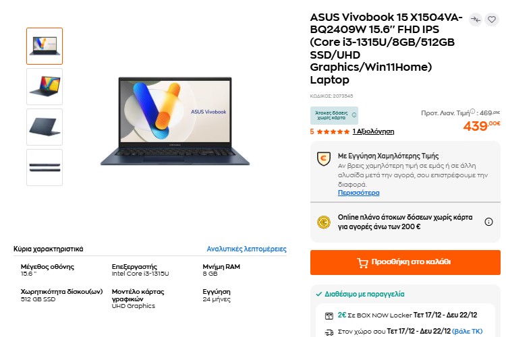Select first front-view laptop thumbnail

[x=45, y=46]
